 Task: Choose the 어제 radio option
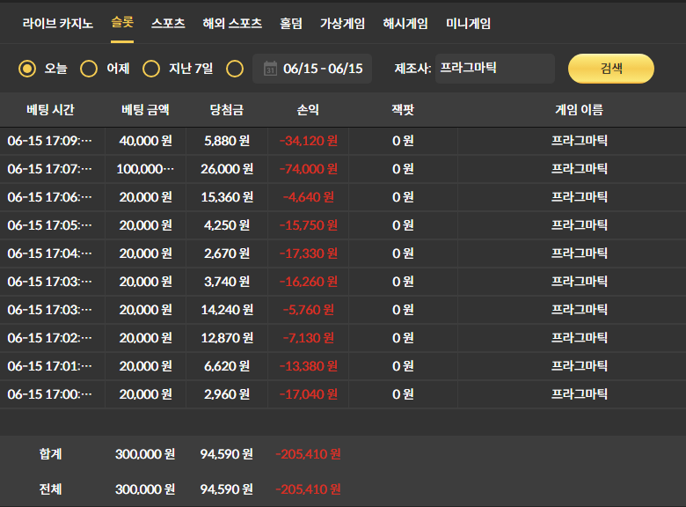click(x=89, y=69)
